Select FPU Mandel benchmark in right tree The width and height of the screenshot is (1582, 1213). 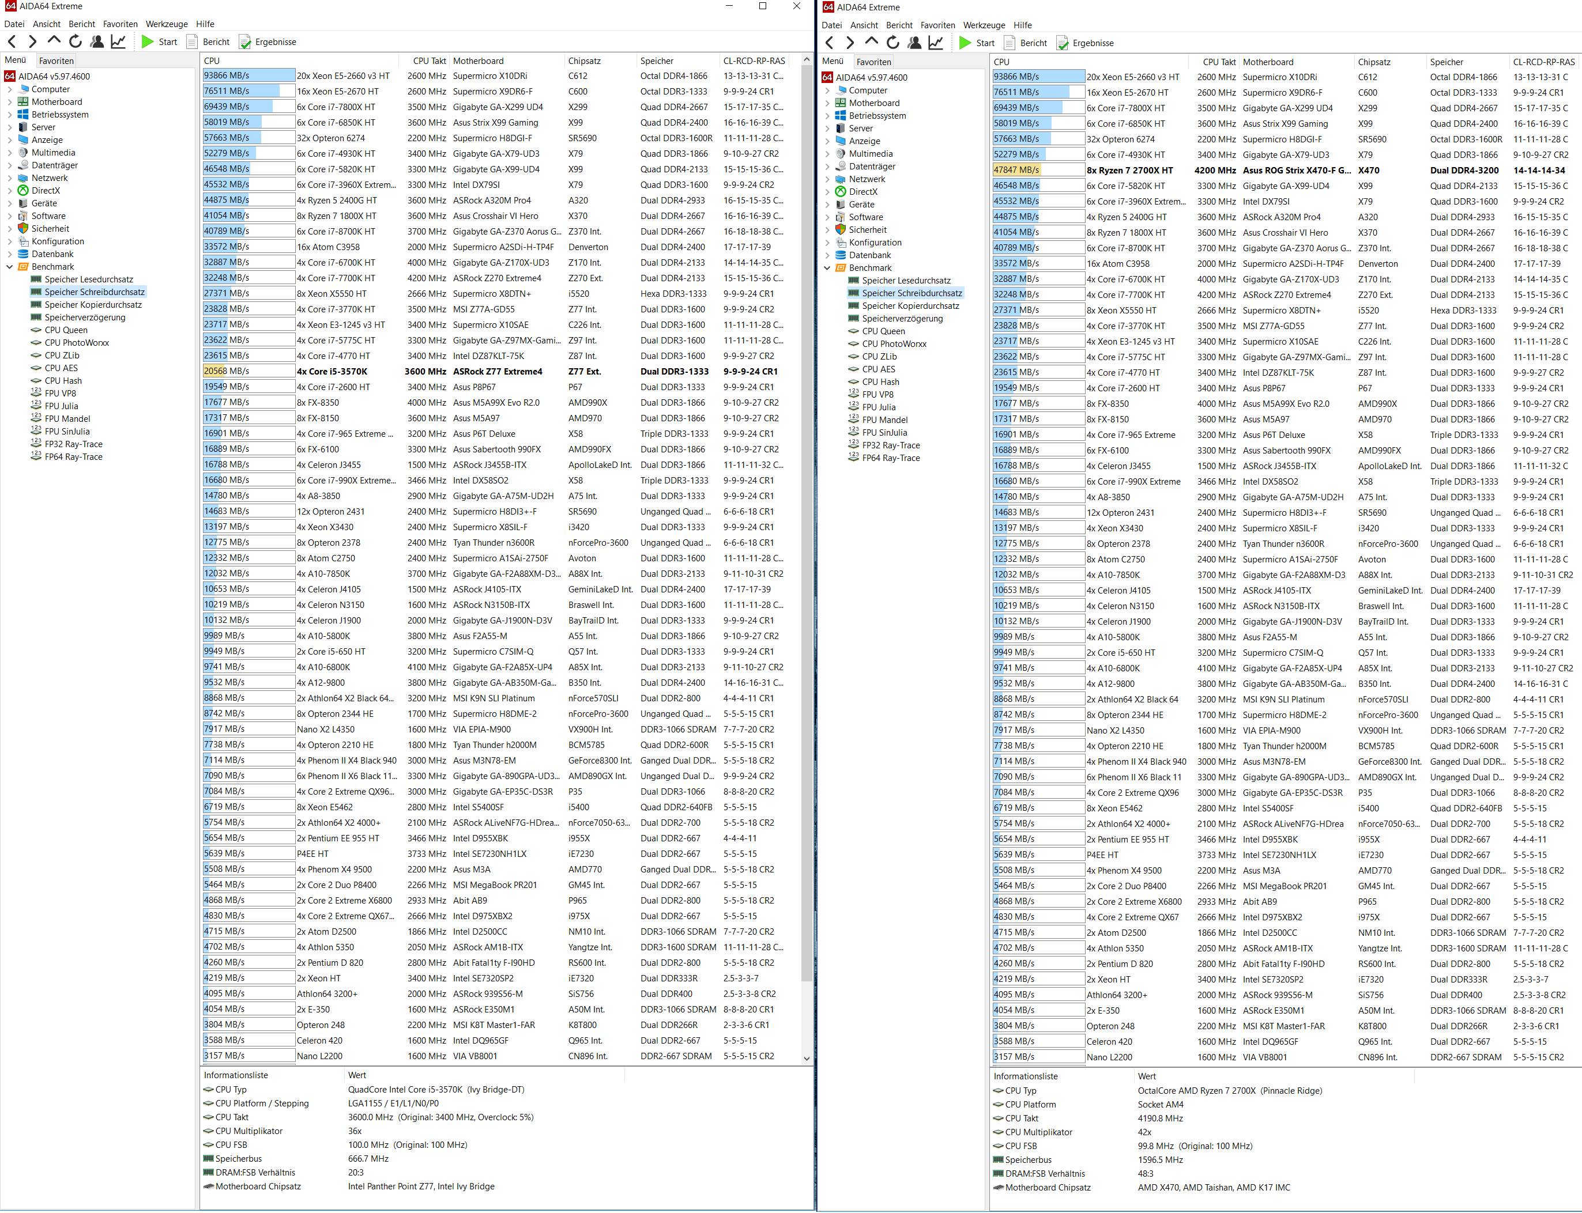tap(884, 420)
